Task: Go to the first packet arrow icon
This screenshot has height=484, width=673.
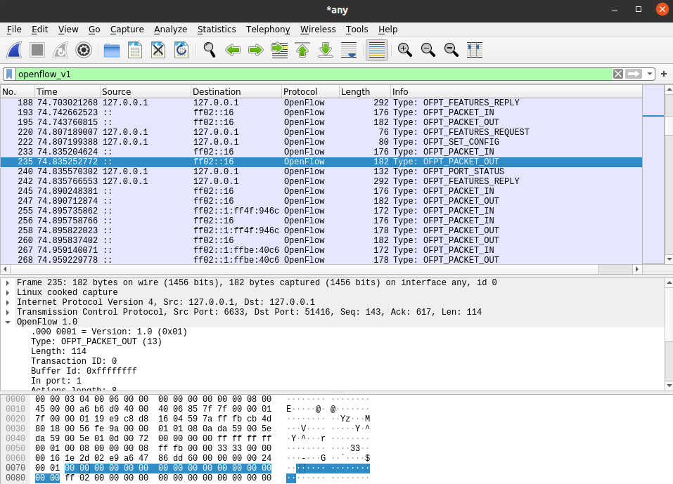Action: [x=302, y=50]
